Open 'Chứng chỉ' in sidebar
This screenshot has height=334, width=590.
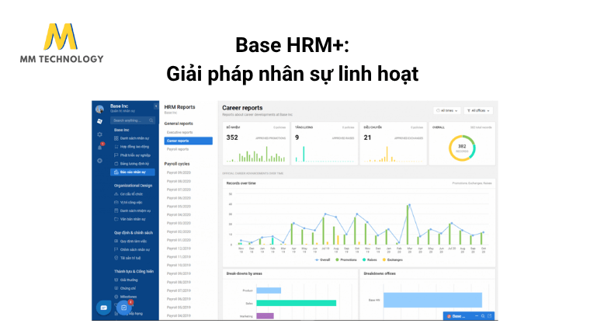click(128, 288)
